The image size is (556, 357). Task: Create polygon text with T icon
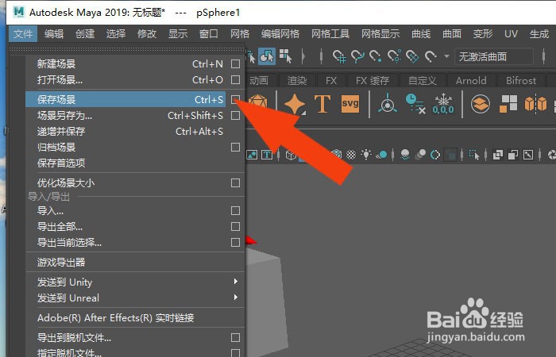(322, 104)
